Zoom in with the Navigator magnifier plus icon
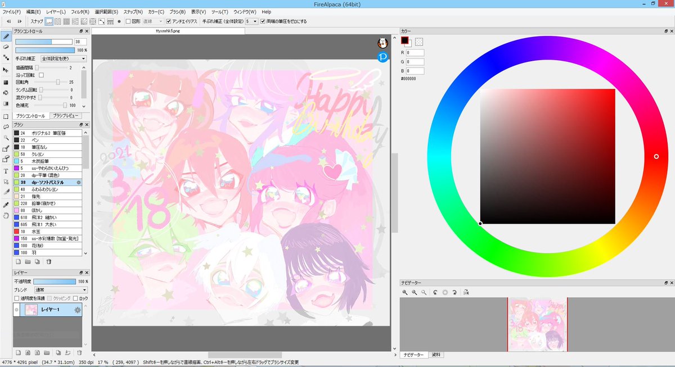The width and height of the screenshot is (675, 367). point(405,292)
